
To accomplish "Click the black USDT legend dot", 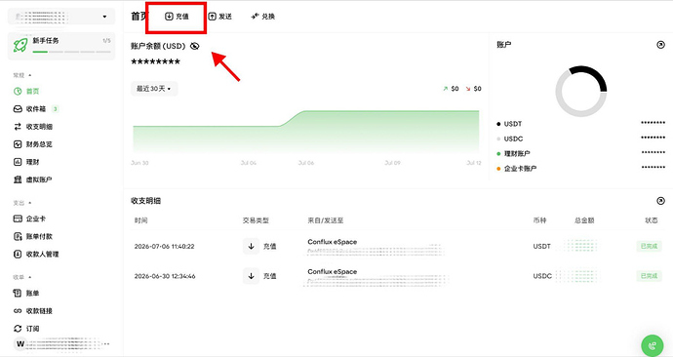I will (498, 124).
